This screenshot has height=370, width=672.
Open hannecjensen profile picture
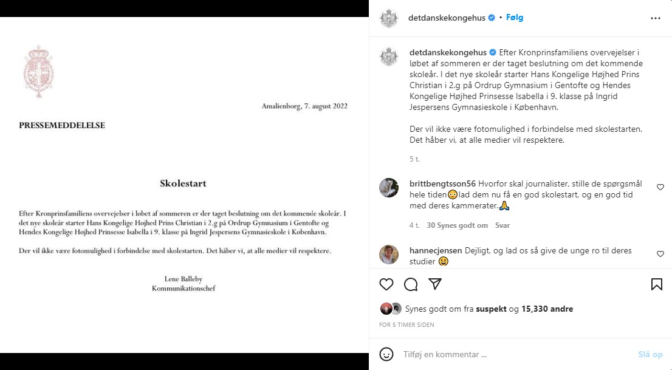(x=389, y=255)
